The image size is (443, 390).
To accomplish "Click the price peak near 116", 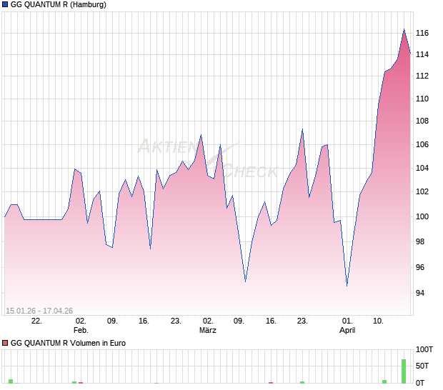I will [404, 29].
